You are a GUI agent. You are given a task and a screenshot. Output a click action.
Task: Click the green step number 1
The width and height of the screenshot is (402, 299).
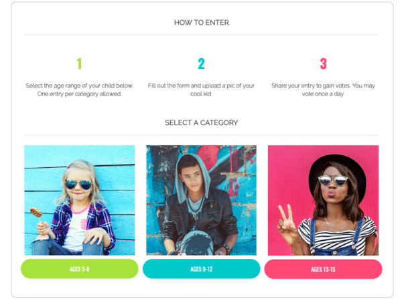click(79, 64)
